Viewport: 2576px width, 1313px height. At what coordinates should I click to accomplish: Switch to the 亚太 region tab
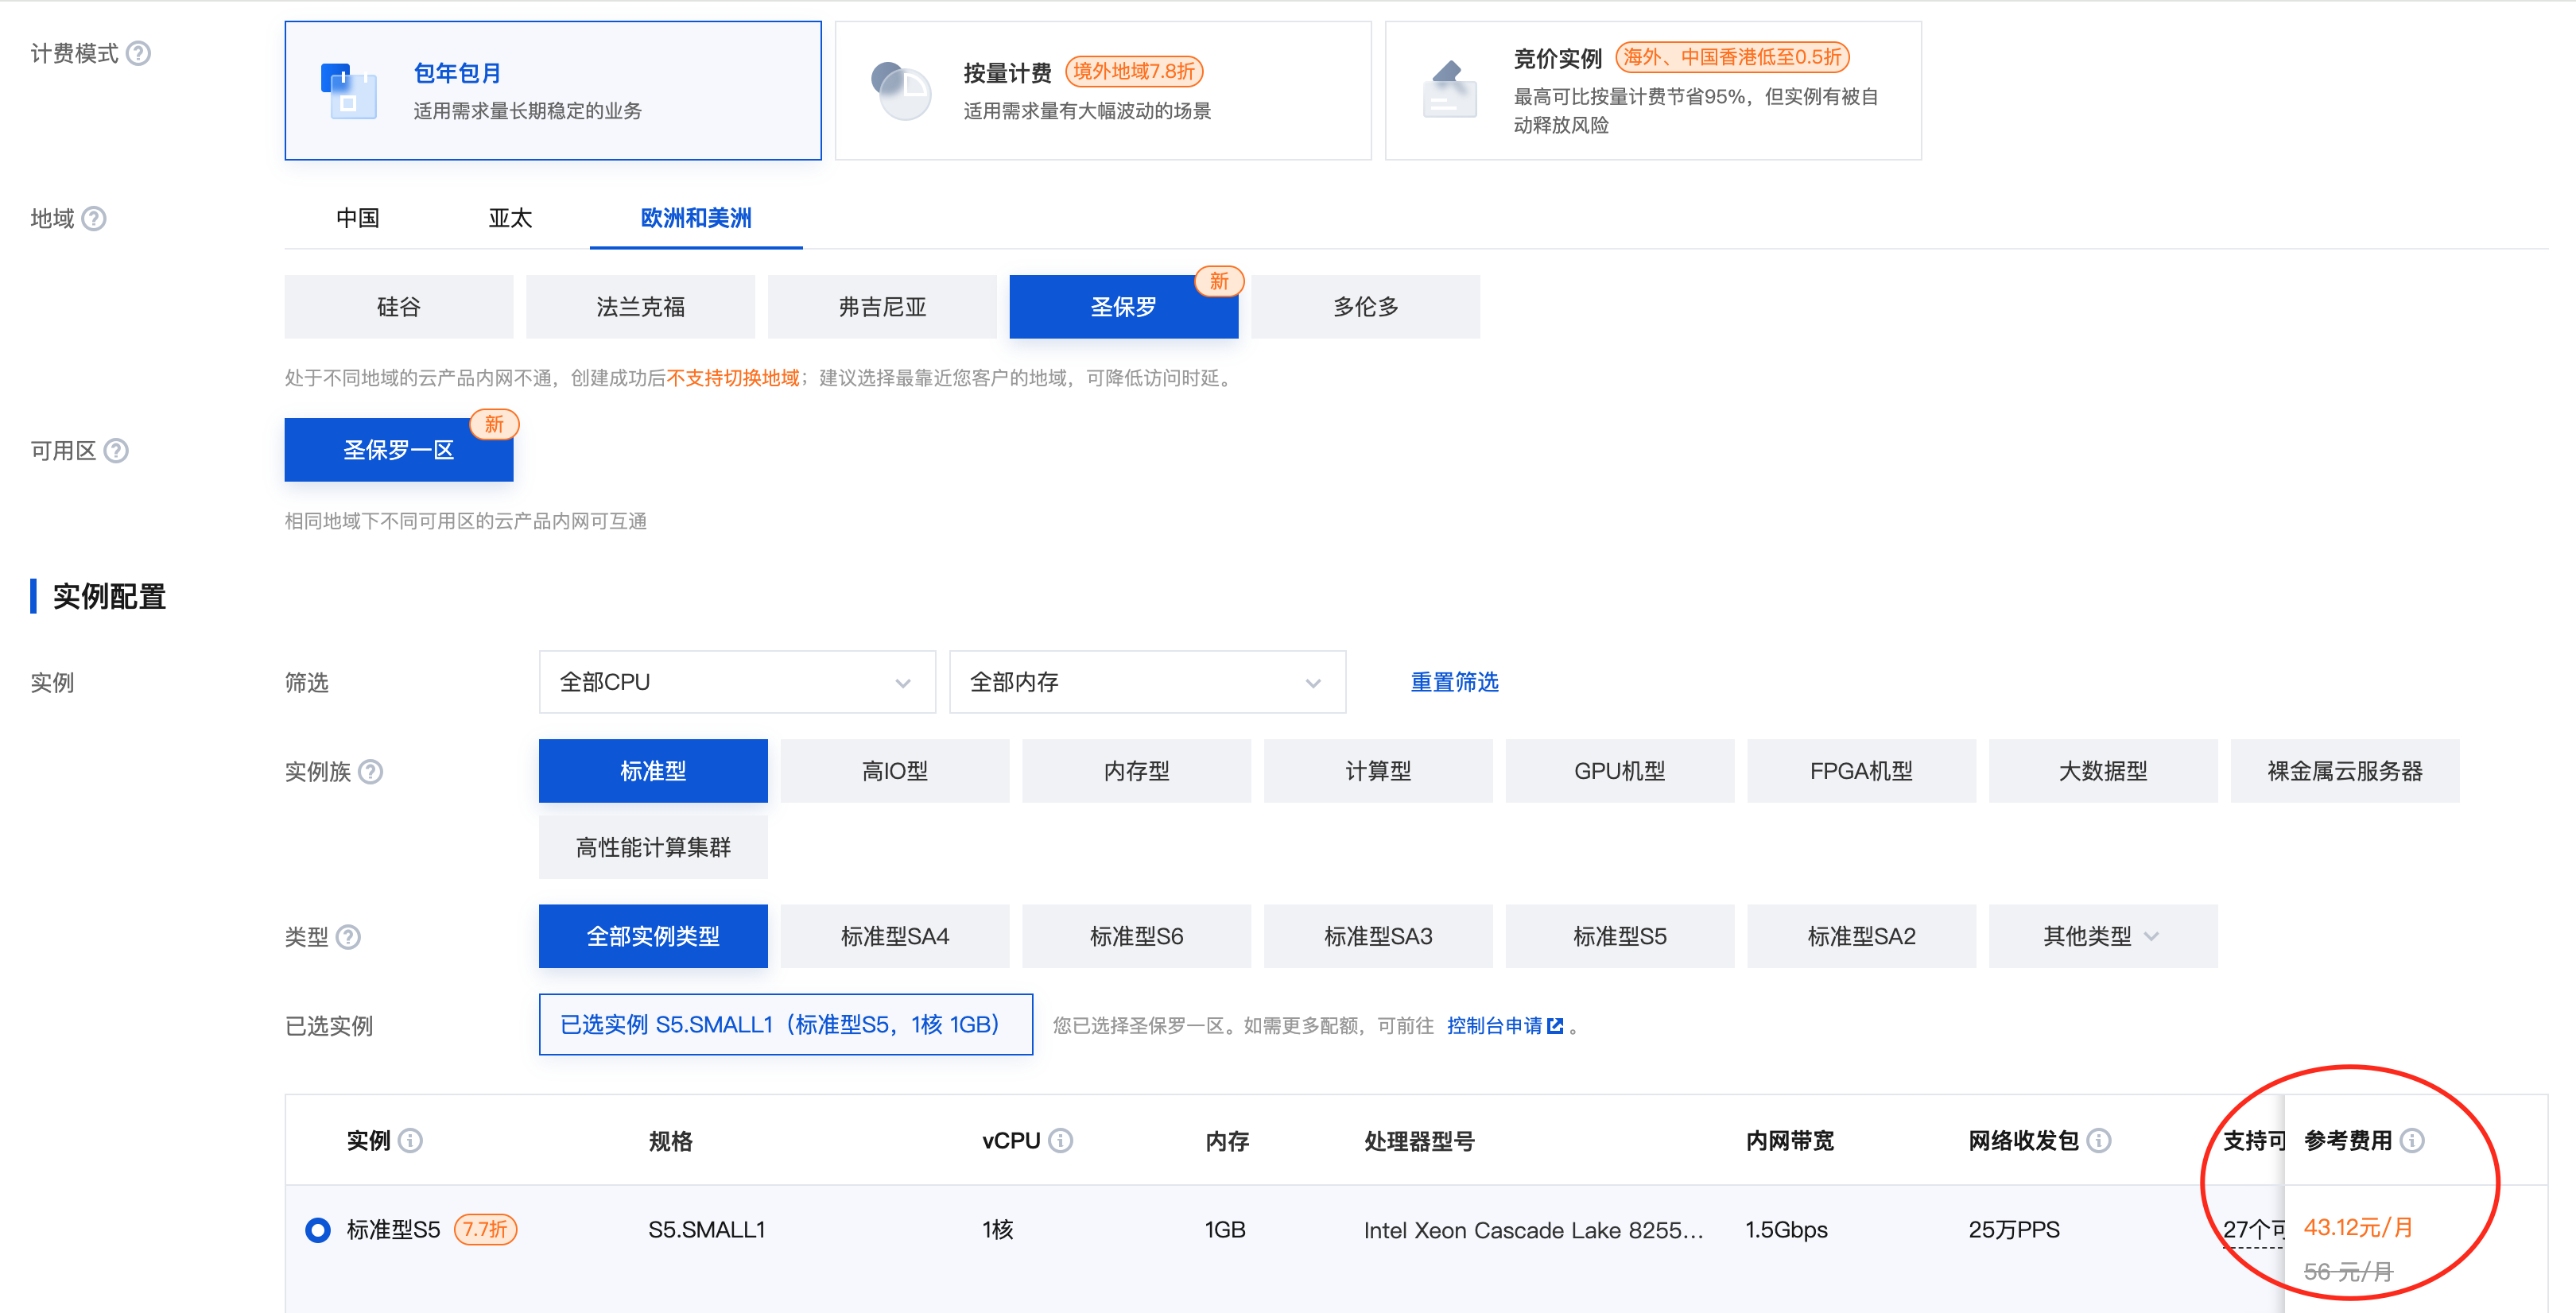tap(510, 218)
